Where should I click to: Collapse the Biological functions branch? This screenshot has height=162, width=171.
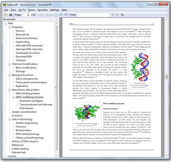[x=9, y=75]
